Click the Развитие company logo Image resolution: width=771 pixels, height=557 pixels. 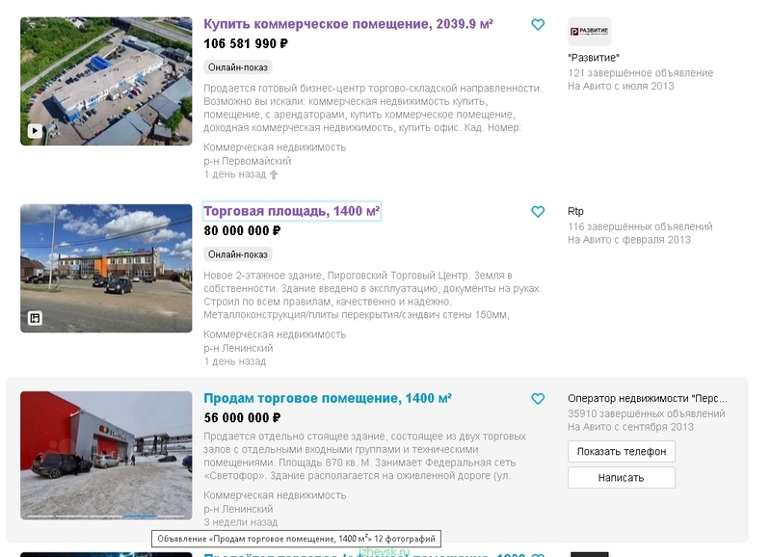(x=589, y=31)
